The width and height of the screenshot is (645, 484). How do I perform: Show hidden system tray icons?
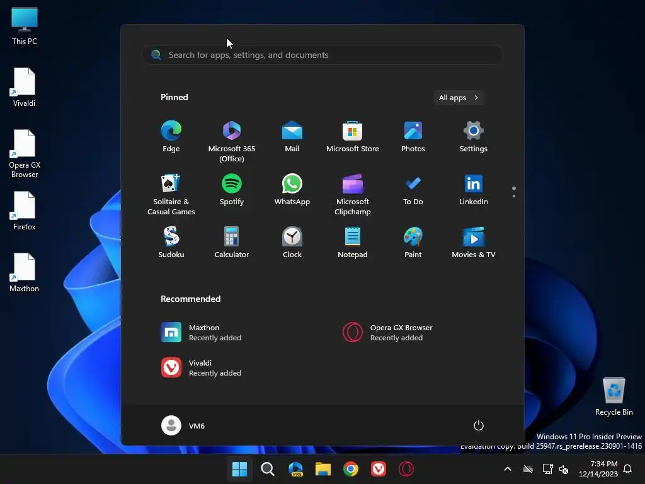click(x=508, y=469)
